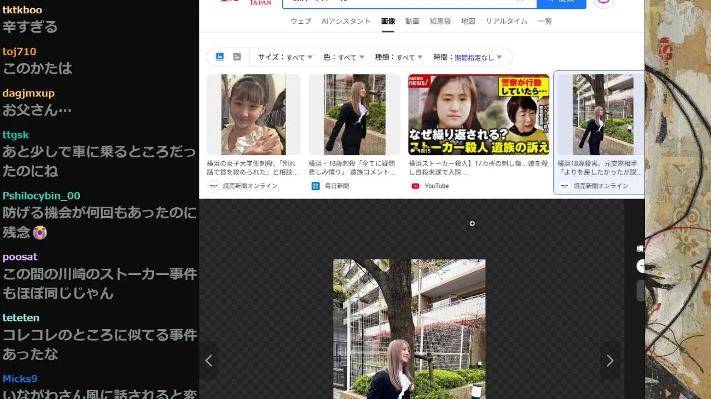Image resolution: width=711 pixels, height=399 pixels.
Task: Switch to the AIアシスタント tab
Action: point(346,21)
